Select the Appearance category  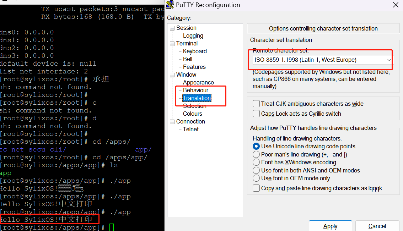198,82
